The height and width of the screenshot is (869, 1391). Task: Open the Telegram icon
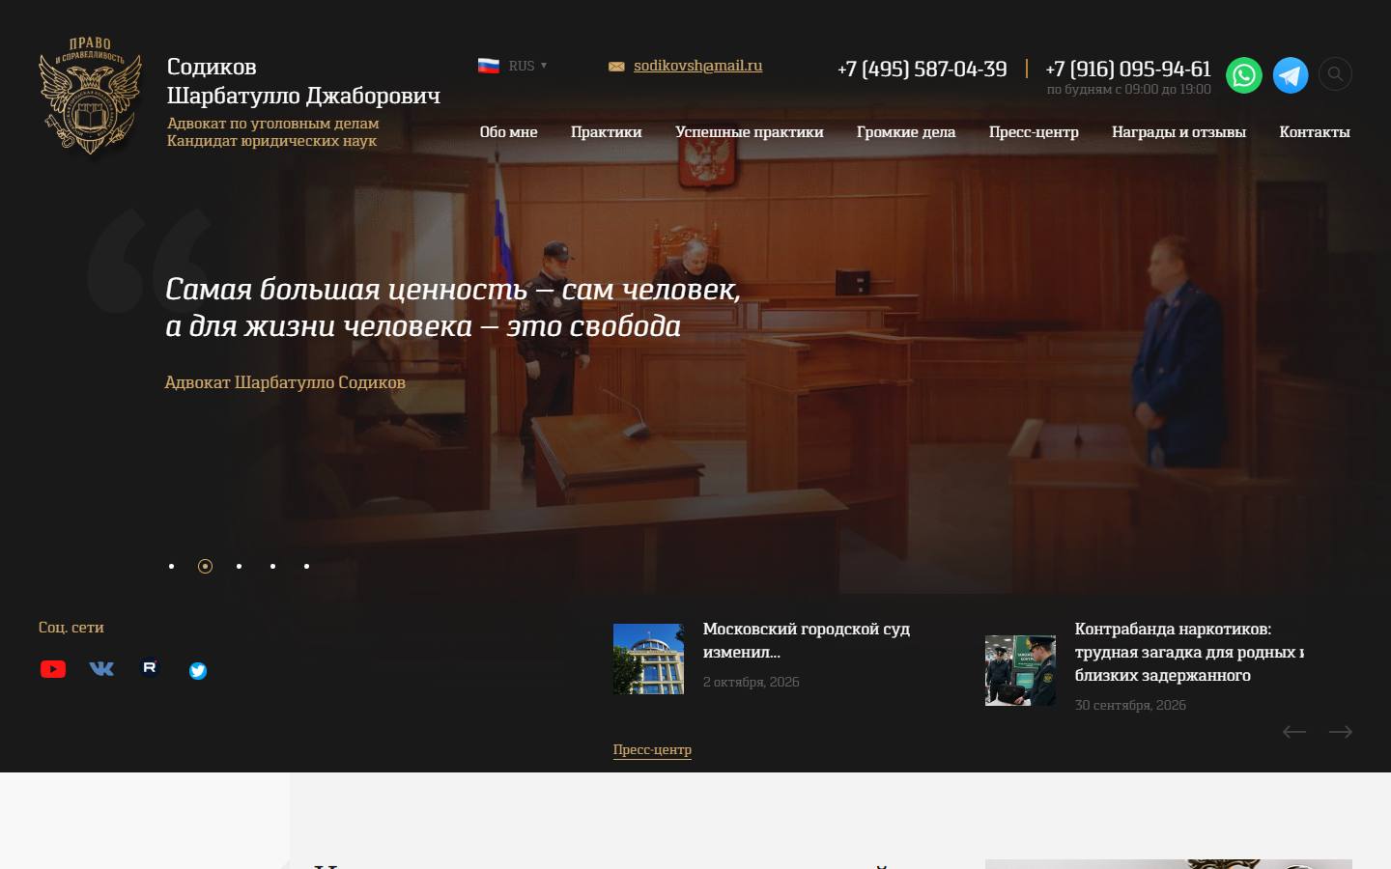[x=1291, y=75]
